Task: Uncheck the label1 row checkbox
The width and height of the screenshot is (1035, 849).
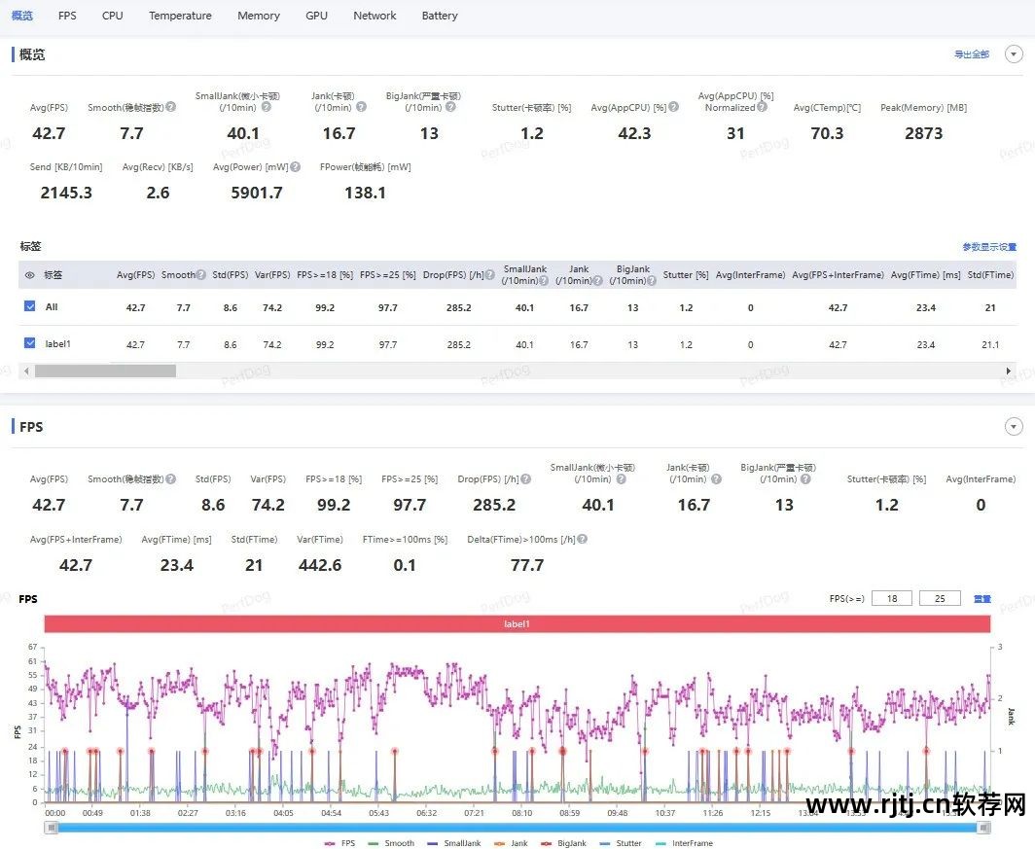Action: tap(29, 343)
